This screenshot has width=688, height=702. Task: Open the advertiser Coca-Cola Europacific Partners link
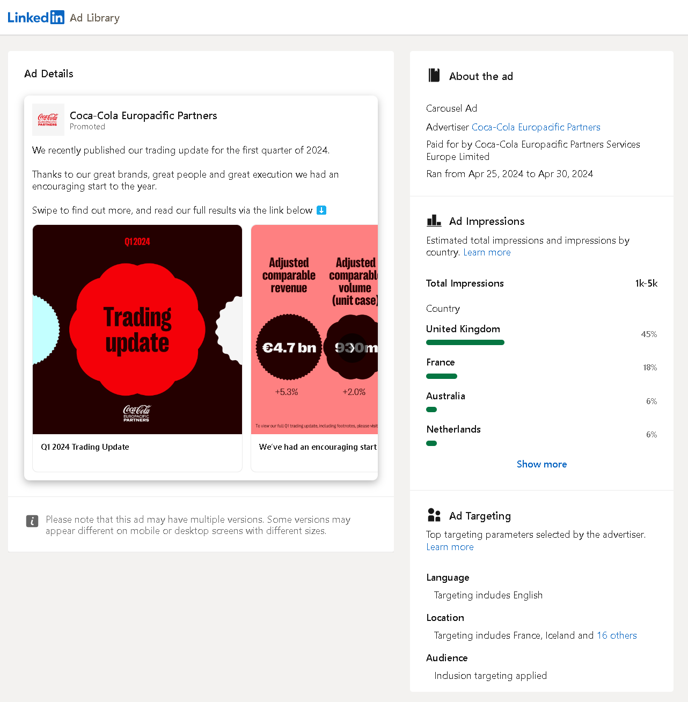click(536, 127)
